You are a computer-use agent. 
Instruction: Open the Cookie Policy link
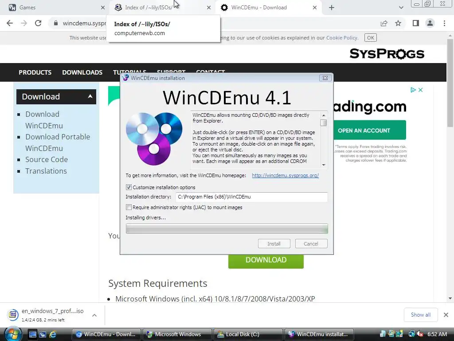click(342, 38)
